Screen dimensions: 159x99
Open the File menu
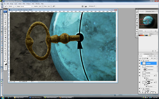[x=5, y=4]
